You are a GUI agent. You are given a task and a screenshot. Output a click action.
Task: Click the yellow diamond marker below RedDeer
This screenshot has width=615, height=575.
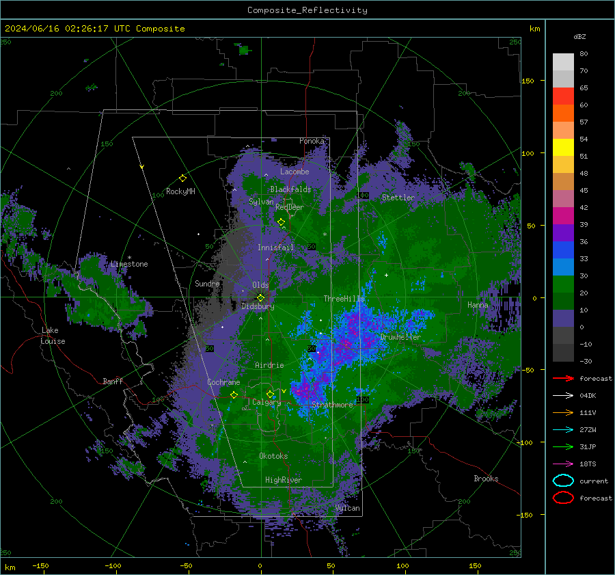pos(281,222)
